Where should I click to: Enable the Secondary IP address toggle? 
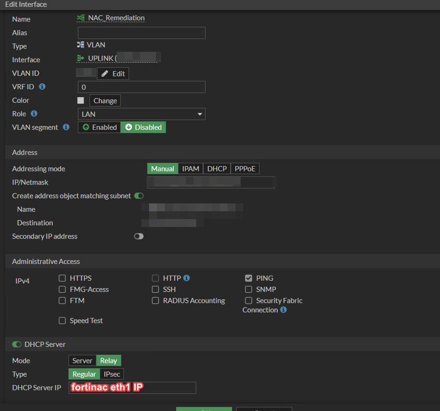click(x=139, y=236)
